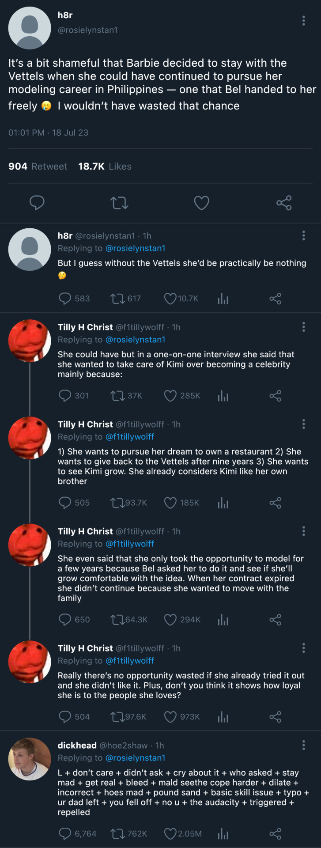The width and height of the screenshot is (321, 848).
Task: Open @rosielynstan1 mention in dickhead's reply
Action: (x=135, y=758)
